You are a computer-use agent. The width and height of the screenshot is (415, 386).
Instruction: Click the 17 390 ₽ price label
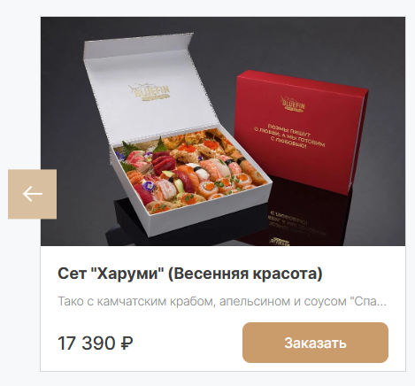tap(95, 344)
